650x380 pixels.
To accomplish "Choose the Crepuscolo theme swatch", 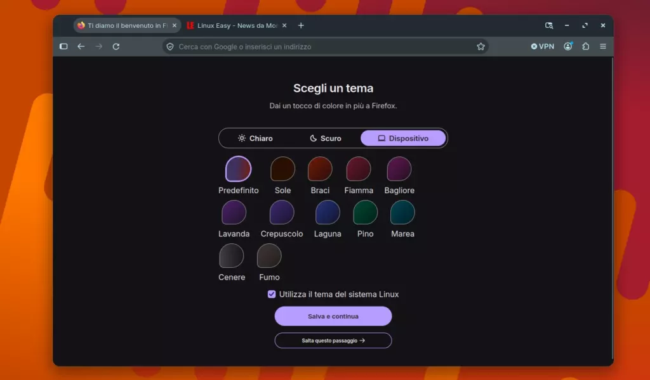I will click(x=282, y=212).
